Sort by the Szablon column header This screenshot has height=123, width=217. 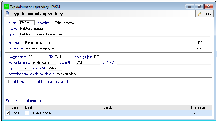coord(108,107)
